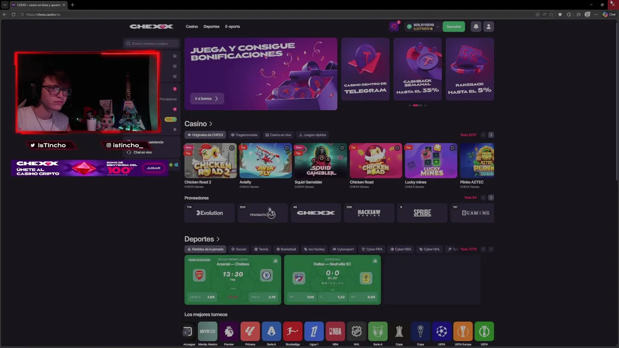
Task: Open the Premier League tournament icon
Action: [229, 331]
